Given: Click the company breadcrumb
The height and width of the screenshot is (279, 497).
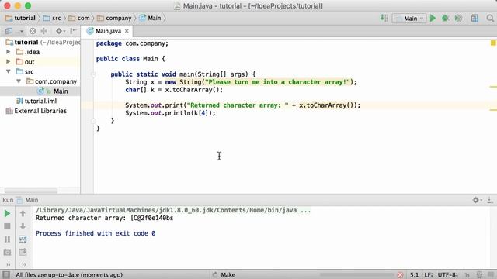Looking at the screenshot, I should pyautogui.click(x=114, y=18).
